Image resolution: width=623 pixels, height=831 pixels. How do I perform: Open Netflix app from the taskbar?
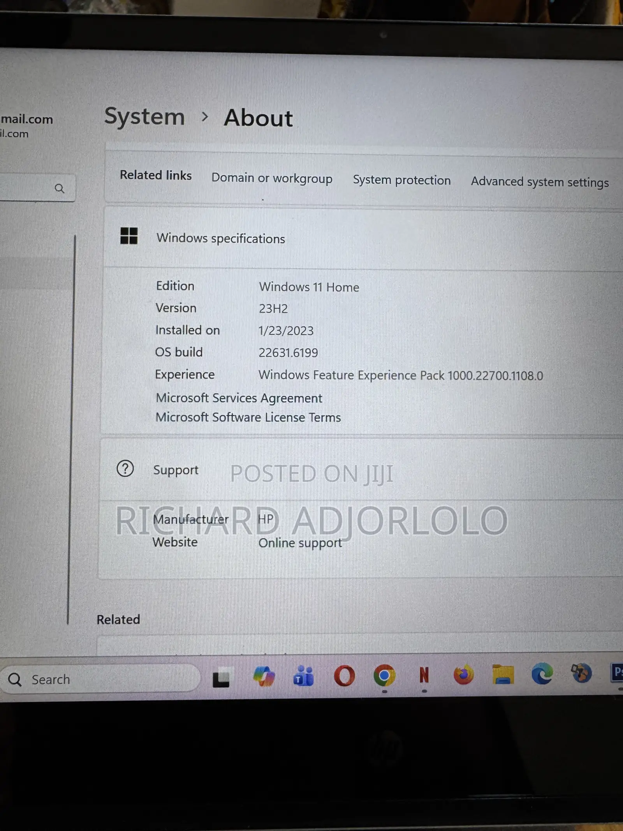424,675
